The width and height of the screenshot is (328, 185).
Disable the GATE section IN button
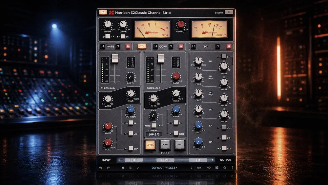[x=128, y=46]
